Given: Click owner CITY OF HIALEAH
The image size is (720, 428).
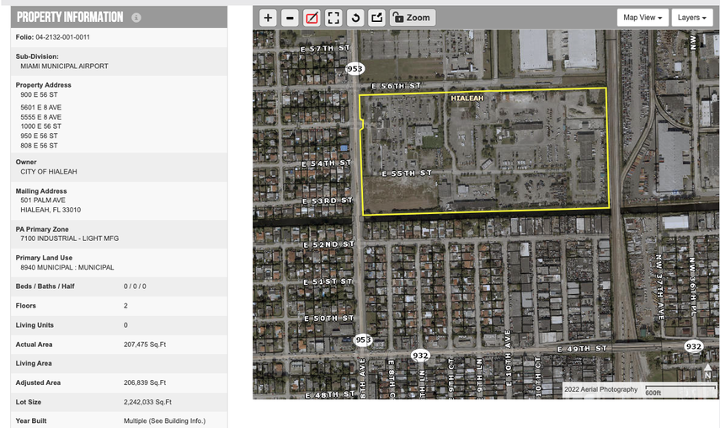Looking at the screenshot, I should click(49, 172).
